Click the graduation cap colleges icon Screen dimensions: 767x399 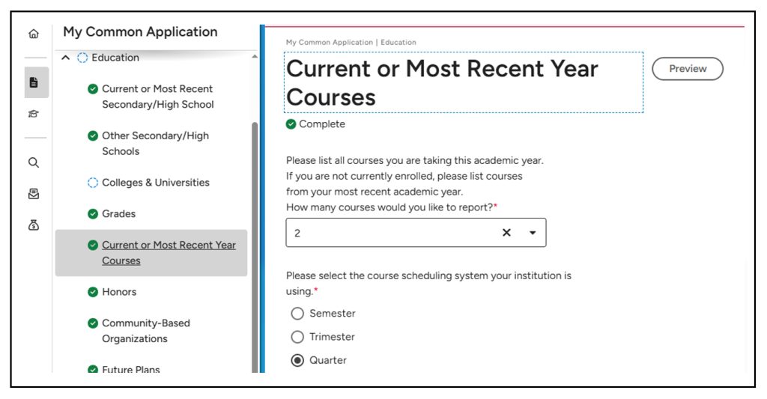coord(33,114)
